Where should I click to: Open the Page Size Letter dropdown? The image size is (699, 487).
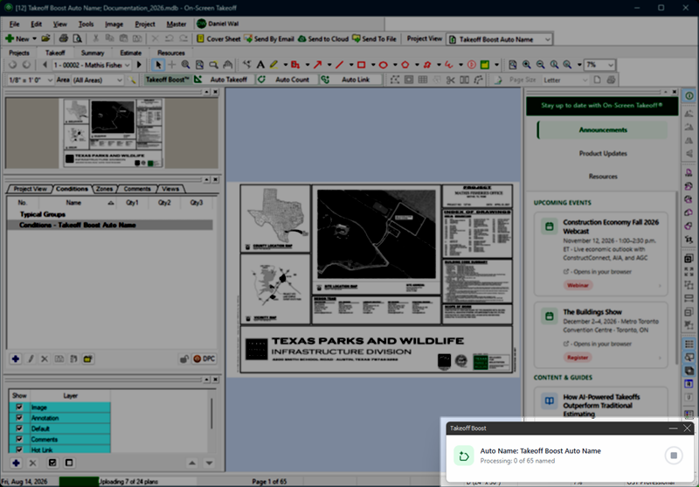coord(565,80)
